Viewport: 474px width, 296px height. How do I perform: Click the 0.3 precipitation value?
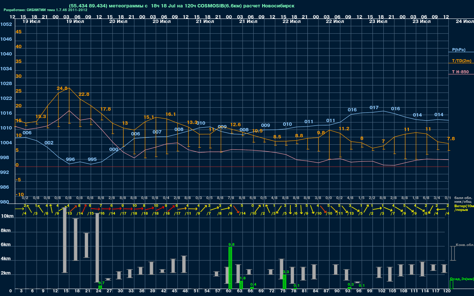(x=351, y=284)
